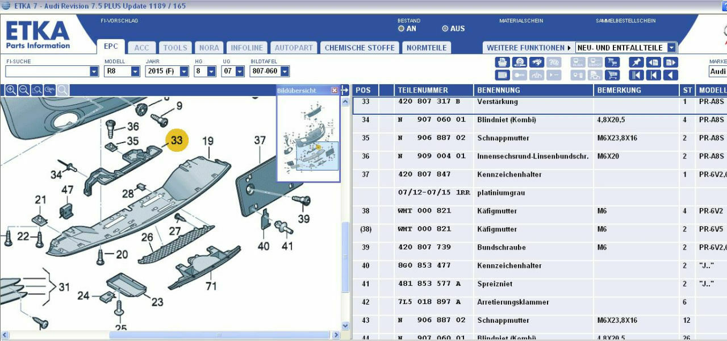Click the Bildübersicht overview thumbnail image
727x341 pixels.
coord(308,138)
